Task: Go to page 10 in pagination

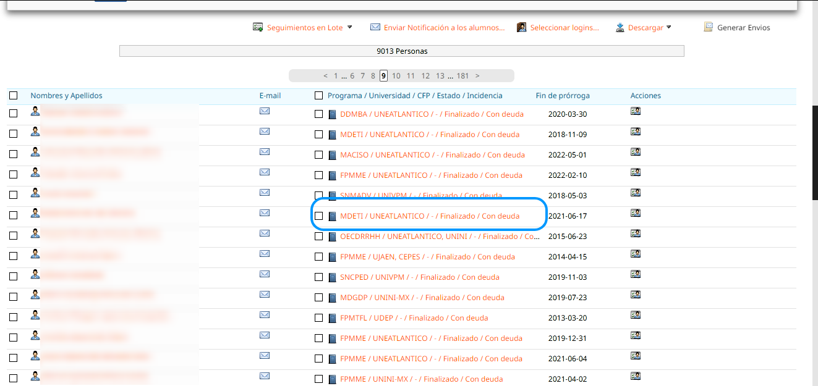Action: click(x=396, y=76)
